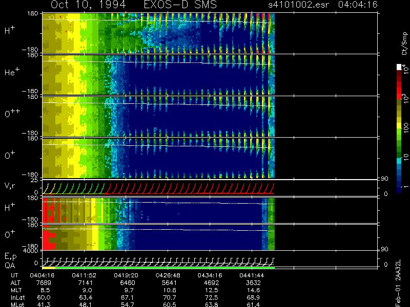410x307 pixels.
Task: Click InLat value 70.7
Action: (170, 297)
